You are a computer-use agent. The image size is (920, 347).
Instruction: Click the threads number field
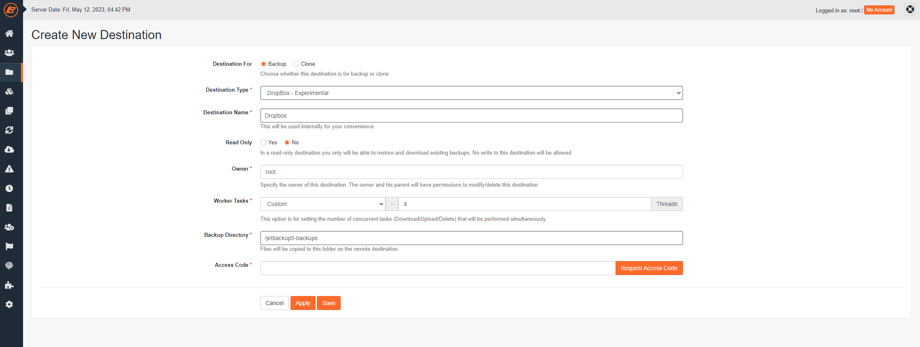click(x=525, y=204)
